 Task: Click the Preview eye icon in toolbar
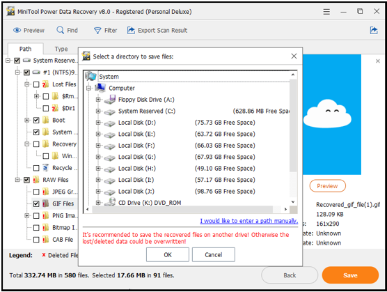click(17, 30)
